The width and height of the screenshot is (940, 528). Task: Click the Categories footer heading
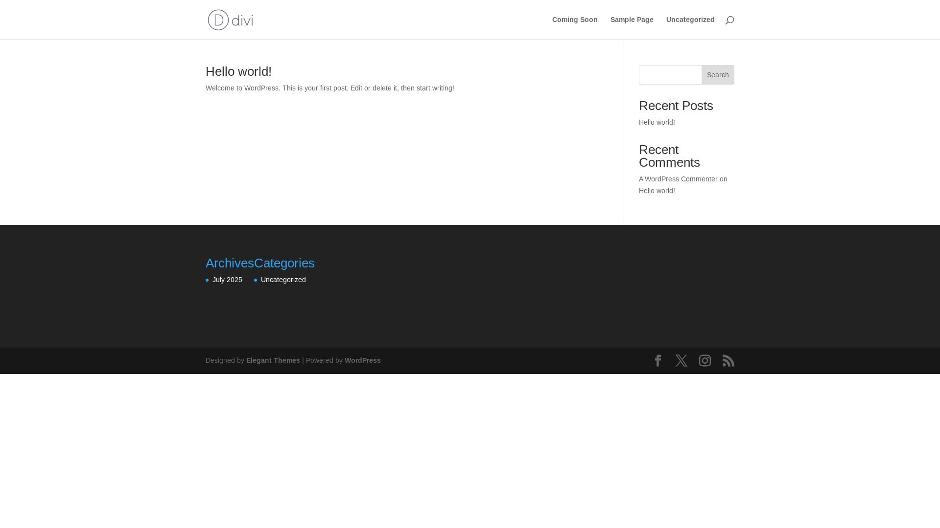click(284, 263)
